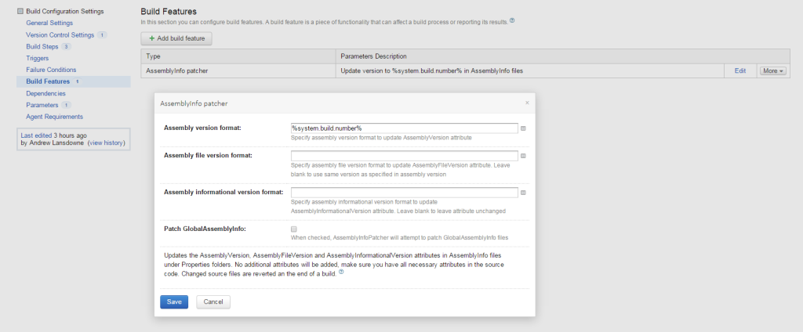The height and width of the screenshot is (332, 803).
Task: Click parameter icon beside Assembly file version field
Action: click(524, 156)
